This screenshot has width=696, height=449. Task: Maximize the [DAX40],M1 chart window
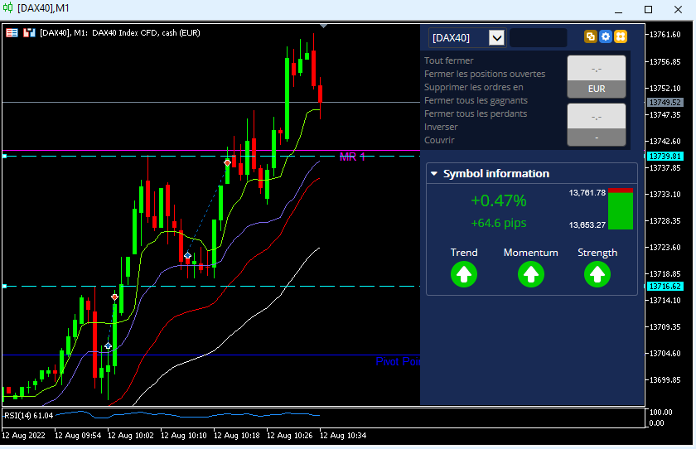click(649, 9)
